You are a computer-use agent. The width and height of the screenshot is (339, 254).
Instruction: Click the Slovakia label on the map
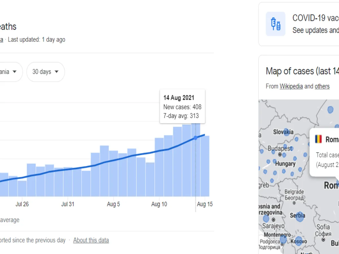click(283, 132)
